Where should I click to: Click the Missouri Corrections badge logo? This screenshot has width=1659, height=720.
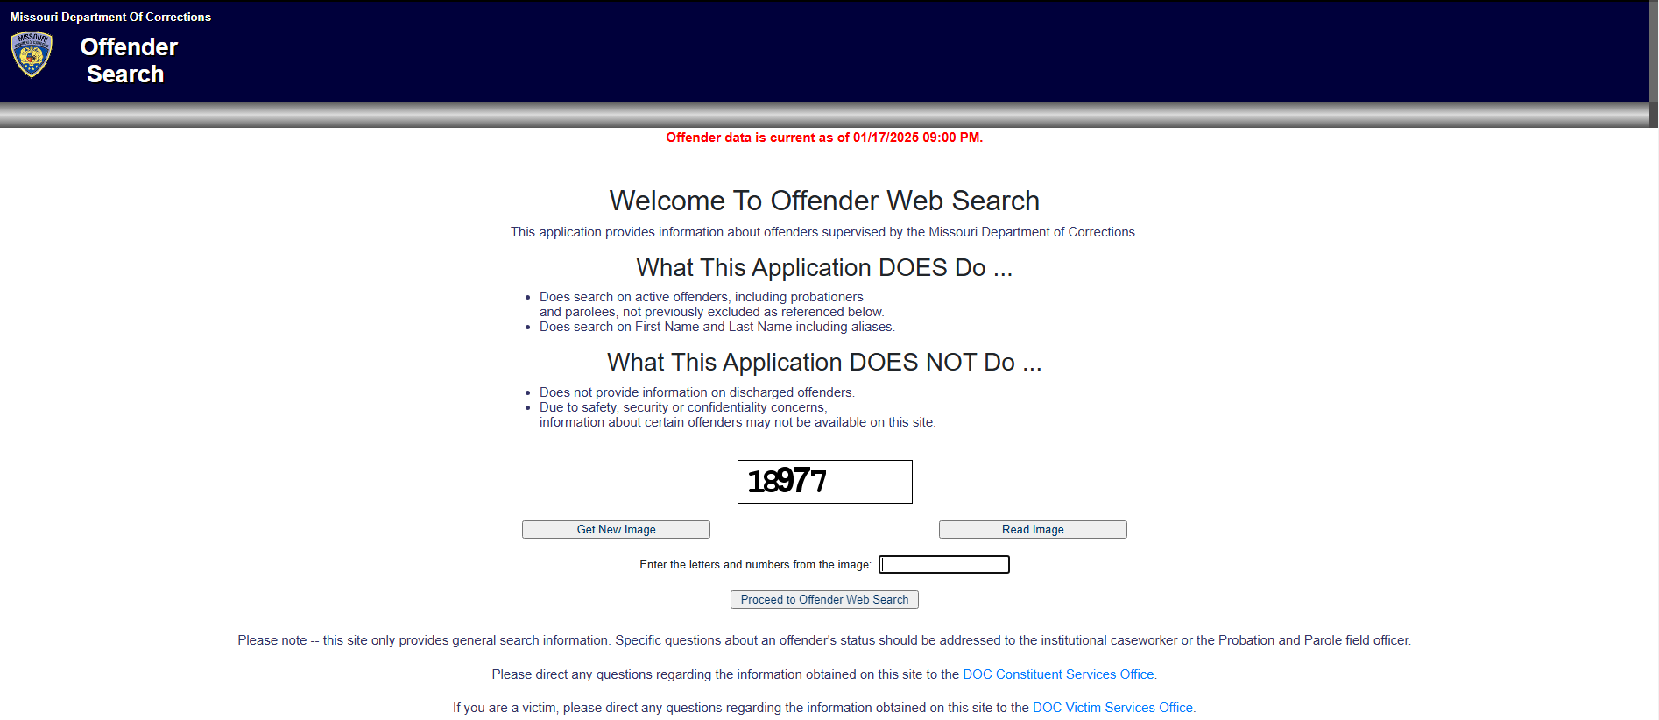tap(32, 54)
